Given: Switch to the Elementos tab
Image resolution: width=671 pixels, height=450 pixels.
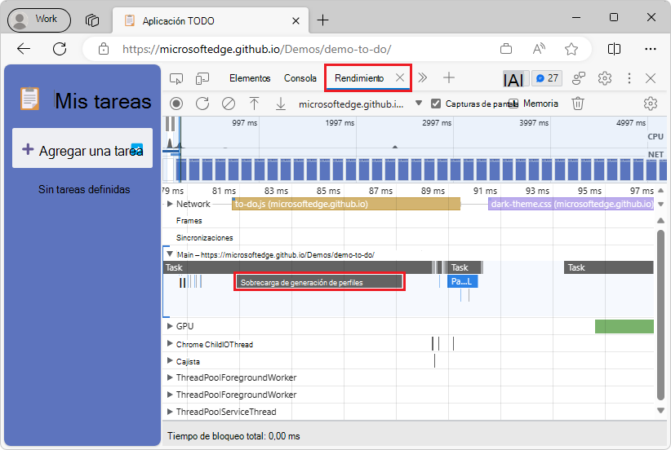Looking at the screenshot, I should (x=250, y=78).
